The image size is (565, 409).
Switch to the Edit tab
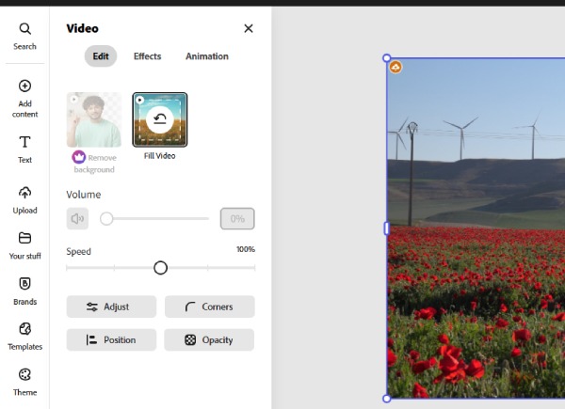tap(101, 56)
